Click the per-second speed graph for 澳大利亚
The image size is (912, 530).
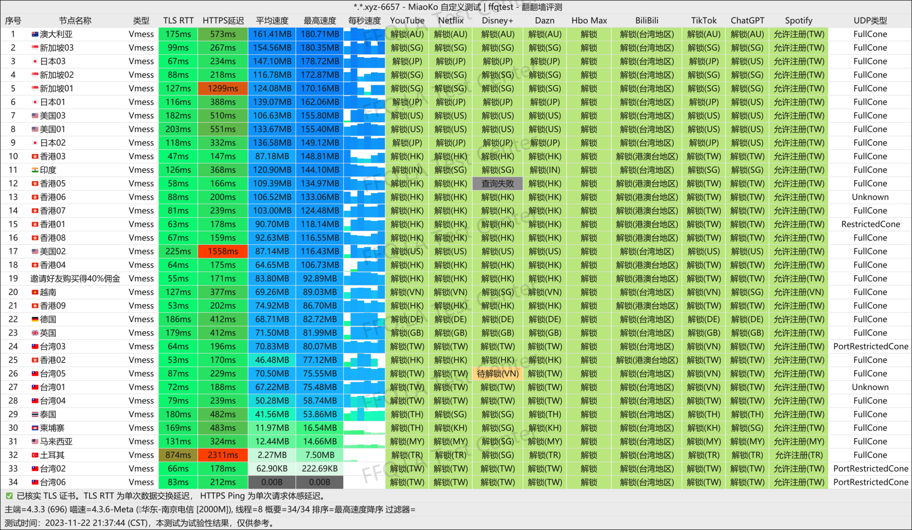click(x=364, y=34)
